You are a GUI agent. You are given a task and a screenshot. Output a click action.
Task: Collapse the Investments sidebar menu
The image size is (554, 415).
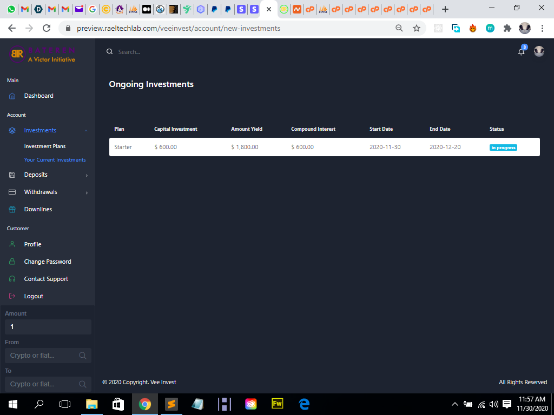(48, 131)
